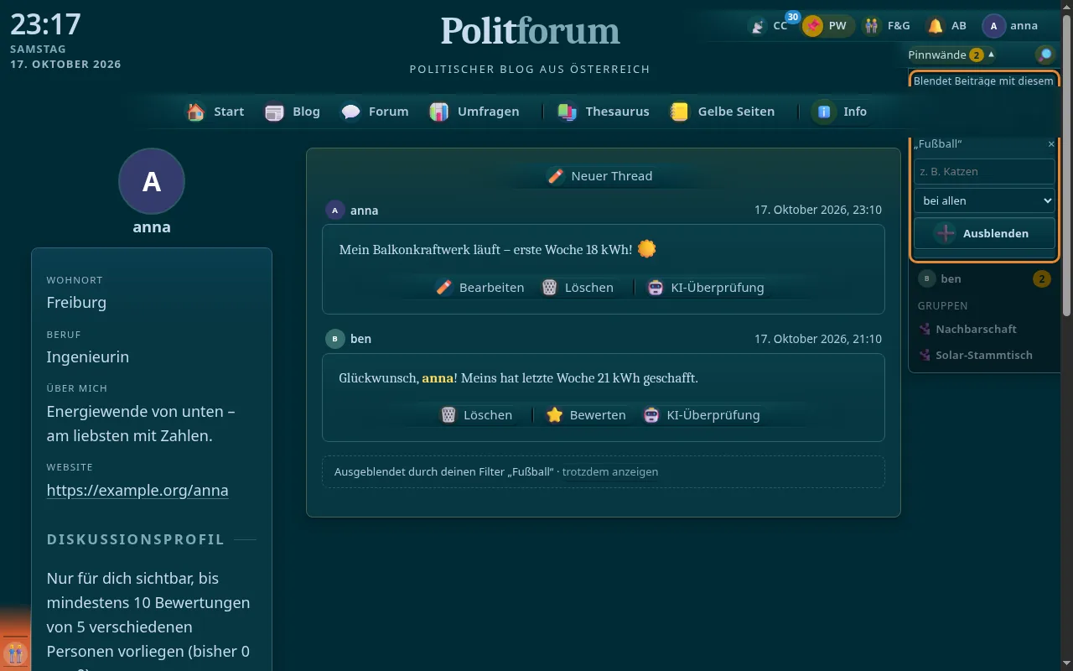Open the F&G people icon
Screen dimensions: 1073x671
click(872, 26)
